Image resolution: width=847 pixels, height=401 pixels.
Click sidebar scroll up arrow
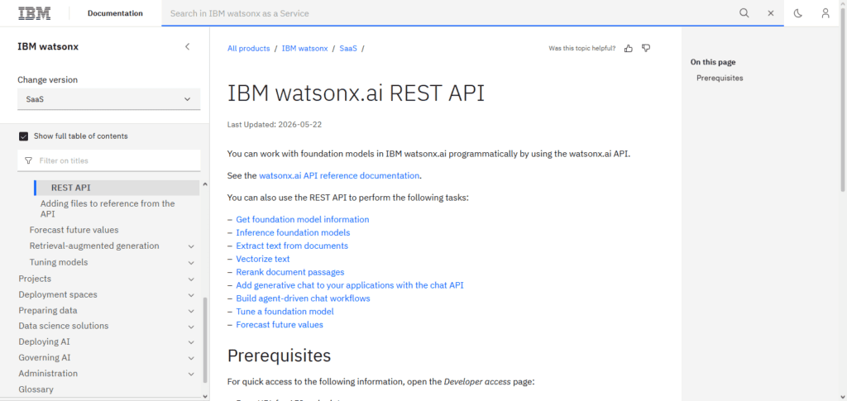point(204,184)
